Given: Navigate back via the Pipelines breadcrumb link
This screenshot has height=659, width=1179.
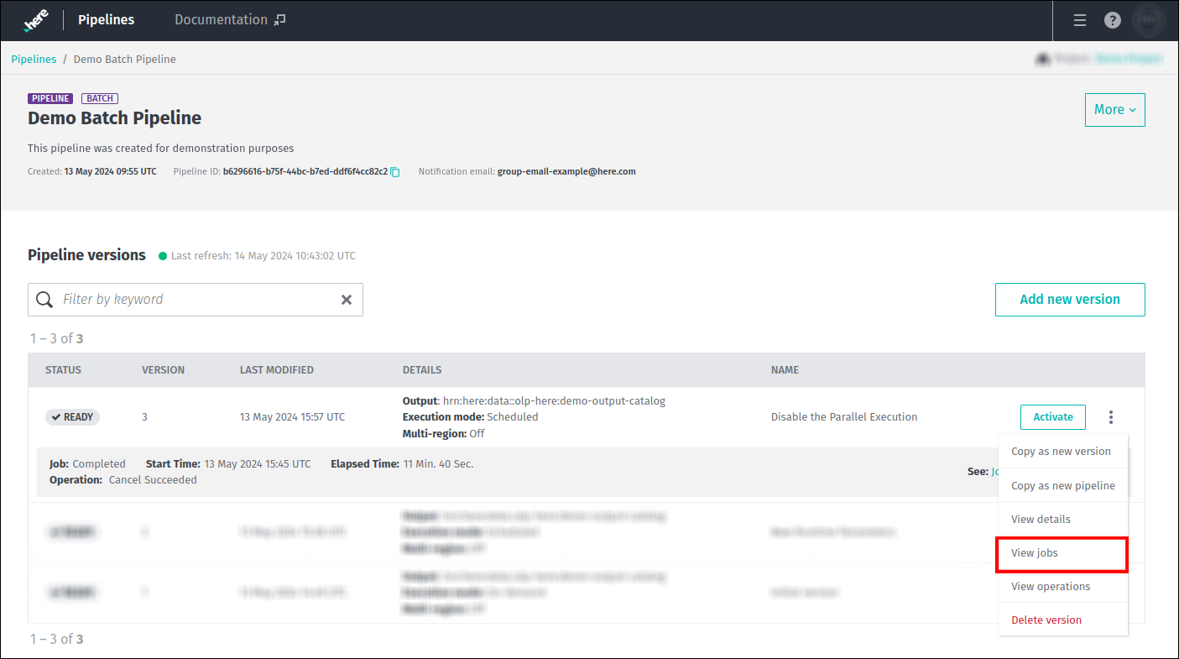Looking at the screenshot, I should (34, 59).
